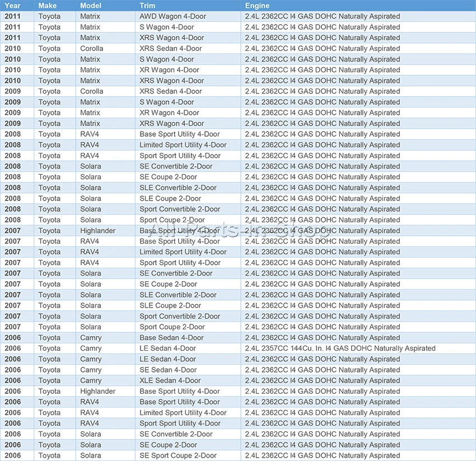The height and width of the screenshot is (461, 476).
Task: Click the 'XLE Sedan 4-Door' trim cell
Action: point(170,380)
